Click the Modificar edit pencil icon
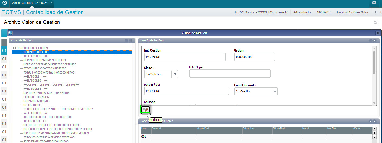Screen dimensions: 382x143 [145, 110]
